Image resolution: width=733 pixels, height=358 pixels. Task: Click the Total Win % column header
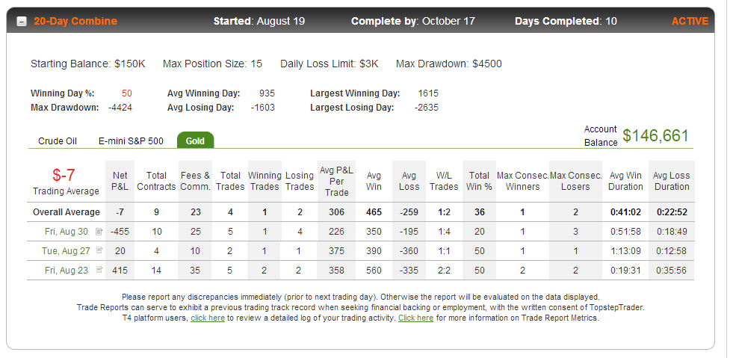[x=479, y=181]
